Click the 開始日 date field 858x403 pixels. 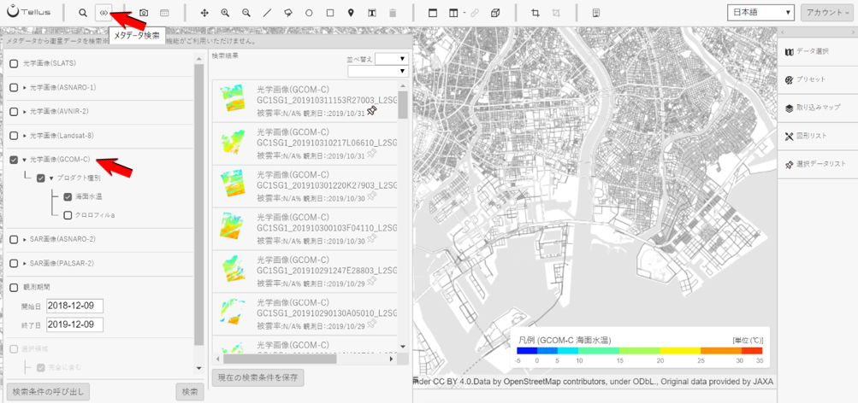coord(75,306)
